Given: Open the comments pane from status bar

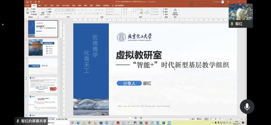Looking at the screenshot, I should 199,119.
